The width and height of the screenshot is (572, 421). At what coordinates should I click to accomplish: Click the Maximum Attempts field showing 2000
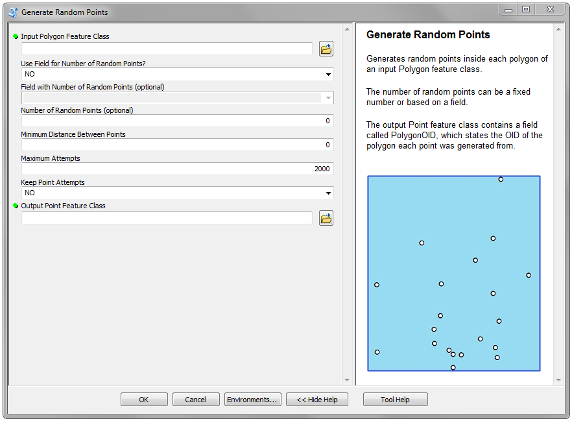(177, 169)
